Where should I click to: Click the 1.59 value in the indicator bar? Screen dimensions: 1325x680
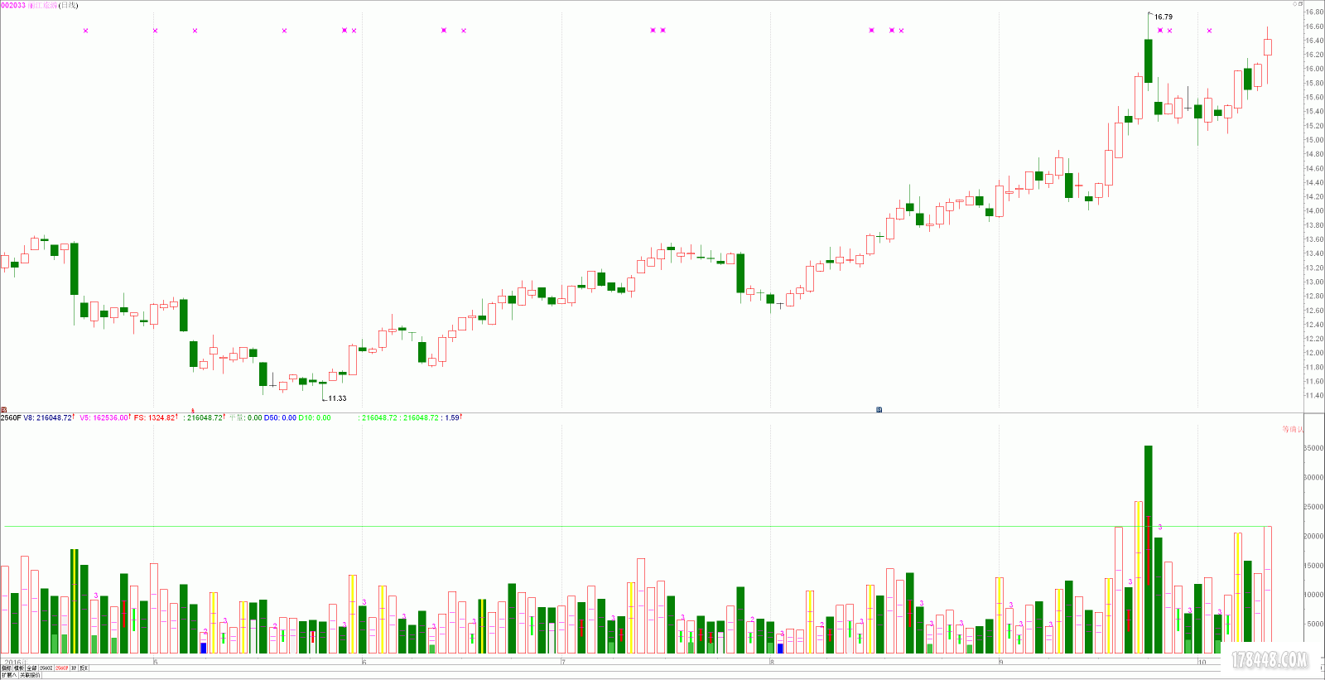click(452, 417)
